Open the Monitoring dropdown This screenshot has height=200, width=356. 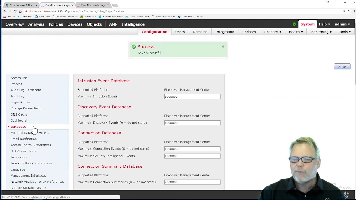321,32
